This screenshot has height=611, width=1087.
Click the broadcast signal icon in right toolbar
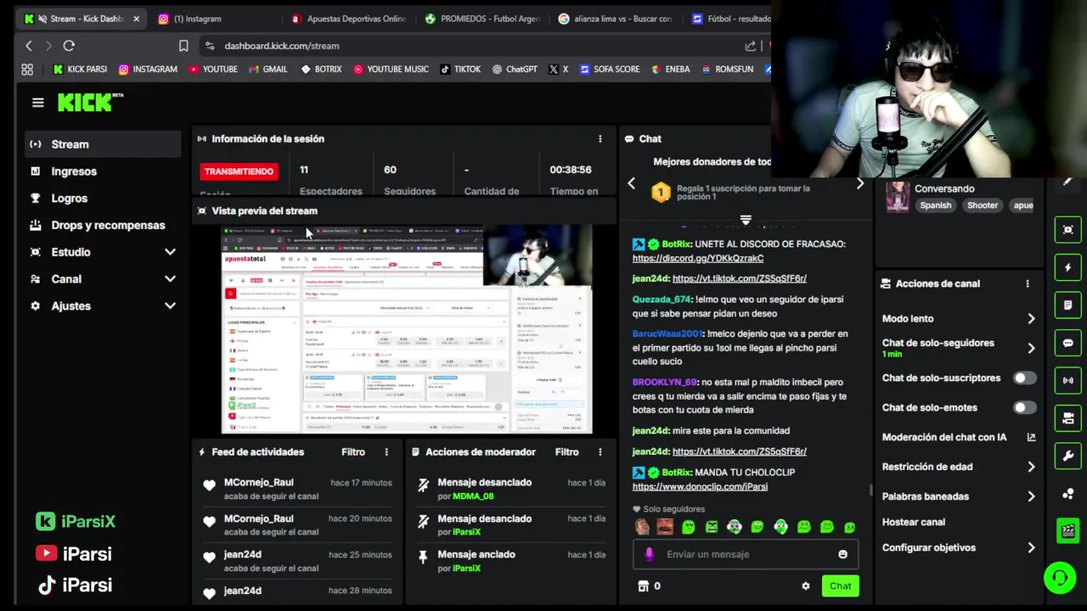pyautogui.click(x=1068, y=380)
